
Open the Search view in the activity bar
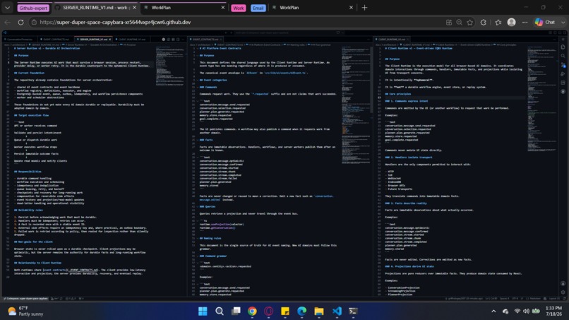point(563,56)
